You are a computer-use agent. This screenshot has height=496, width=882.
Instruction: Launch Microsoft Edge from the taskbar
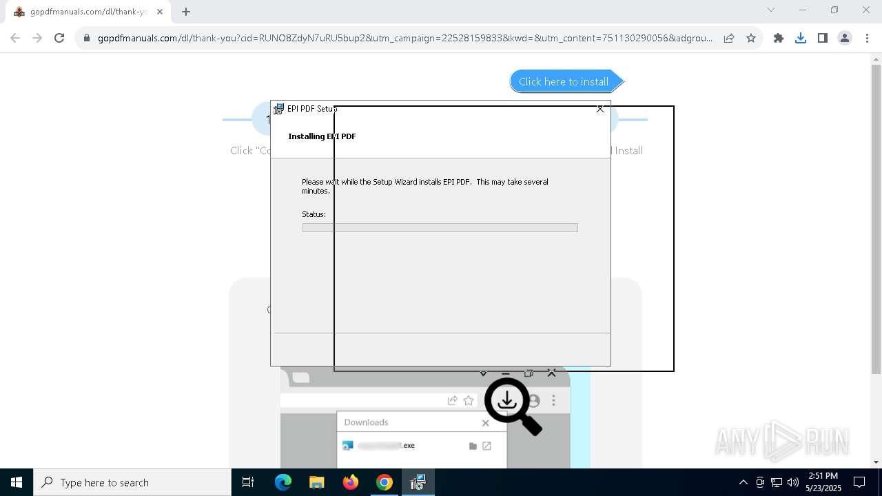pos(283,482)
